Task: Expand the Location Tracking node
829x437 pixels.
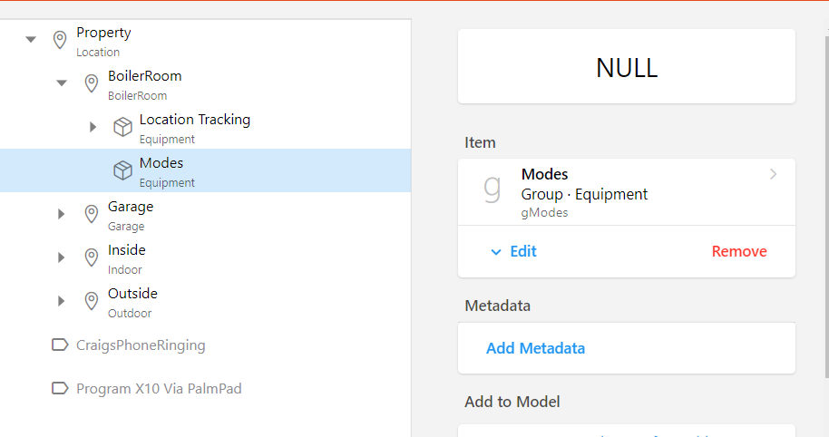Action: 93,127
